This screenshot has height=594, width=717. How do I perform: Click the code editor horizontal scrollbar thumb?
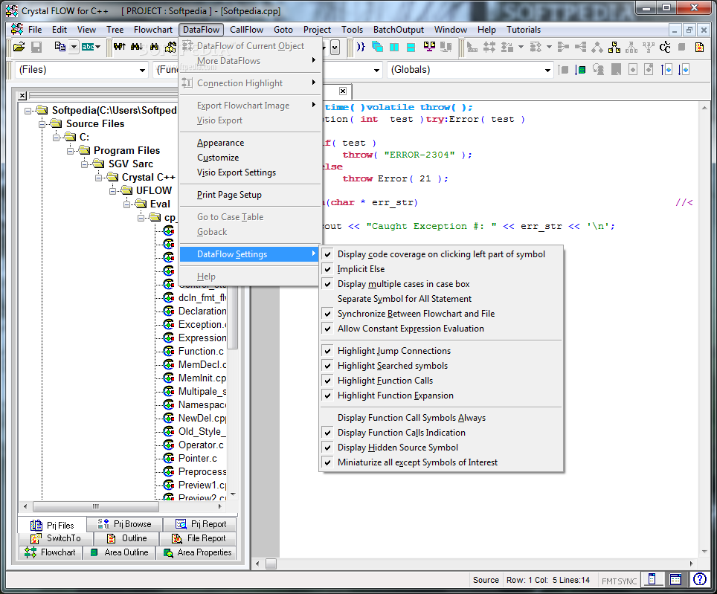[271, 564]
